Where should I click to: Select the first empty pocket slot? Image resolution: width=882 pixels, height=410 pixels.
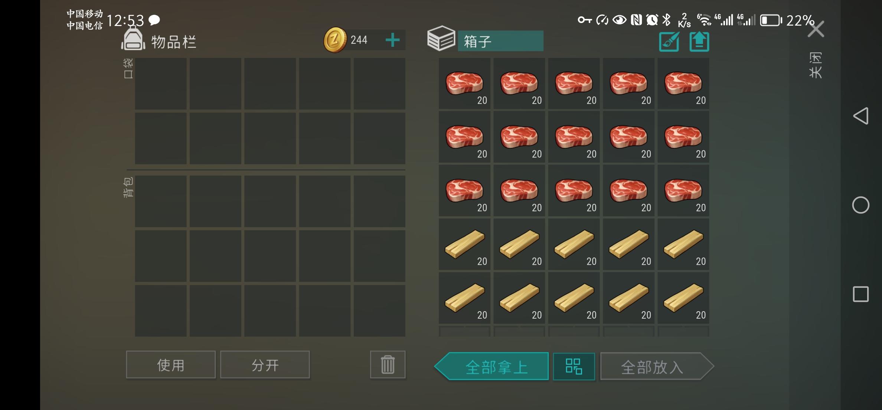point(161,84)
